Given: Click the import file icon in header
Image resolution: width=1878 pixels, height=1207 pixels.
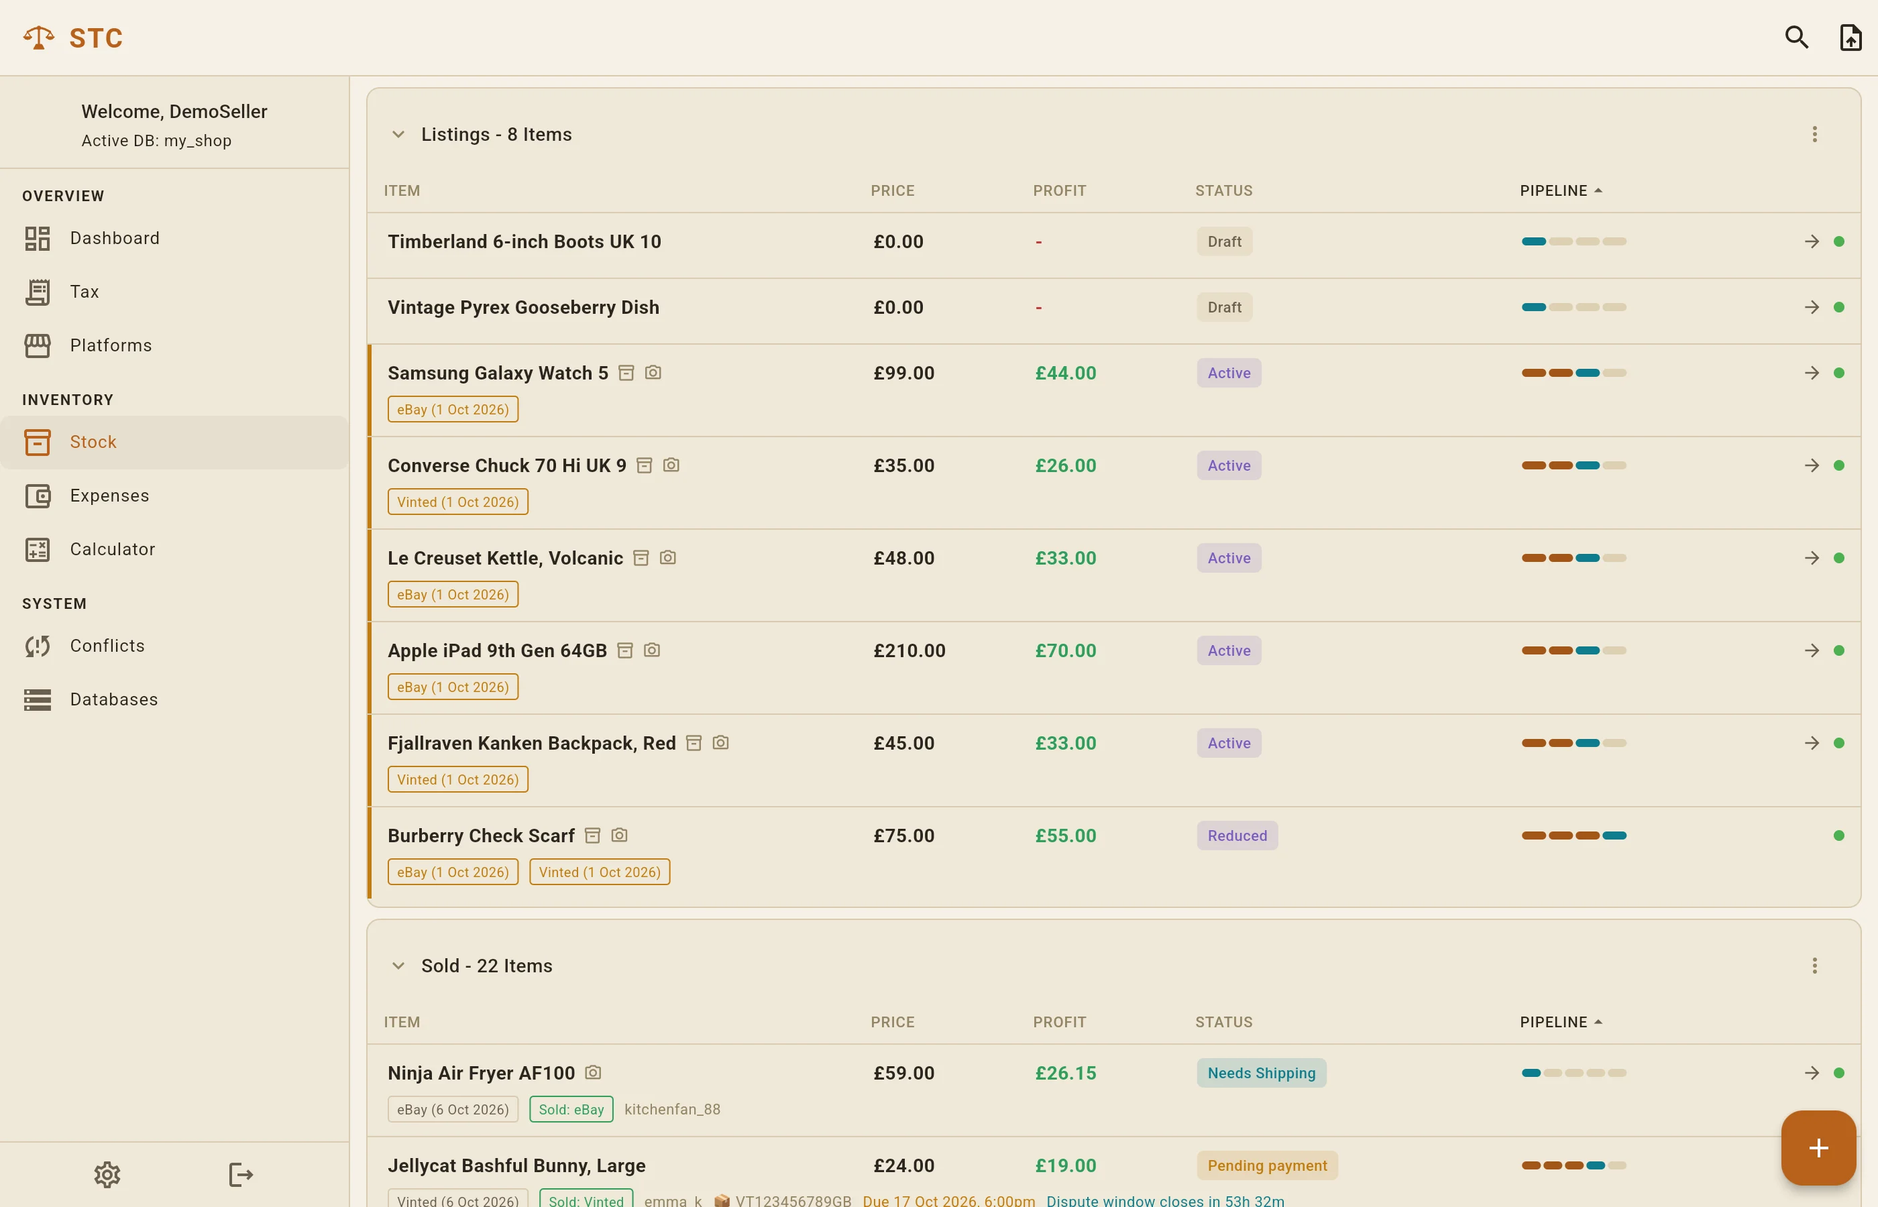Looking at the screenshot, I should coord(1851,37).
